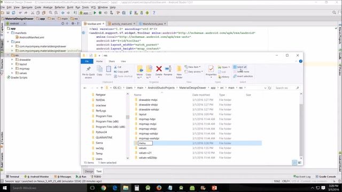Collapse the manifests node in project tree
342x192 pixels.
[8, 33]
